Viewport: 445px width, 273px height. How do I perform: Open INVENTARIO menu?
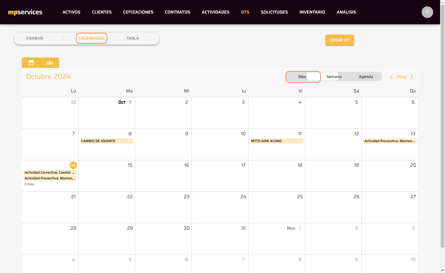pos(312,12)
